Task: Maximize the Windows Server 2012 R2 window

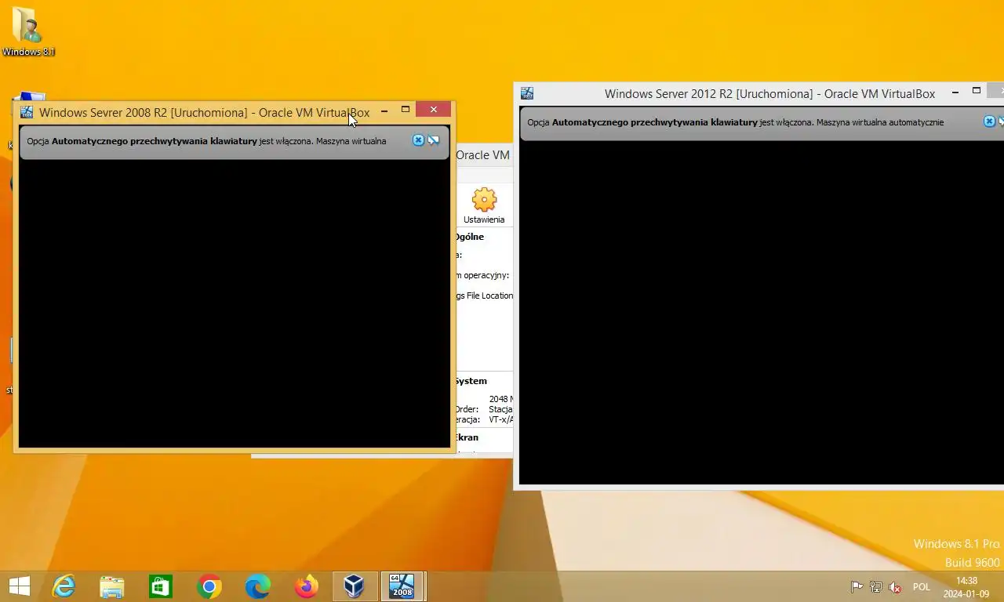Action: tap(977, 92)
